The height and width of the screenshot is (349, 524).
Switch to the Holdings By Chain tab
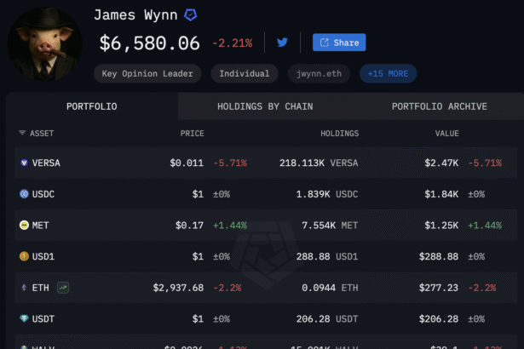click(265, 106)
